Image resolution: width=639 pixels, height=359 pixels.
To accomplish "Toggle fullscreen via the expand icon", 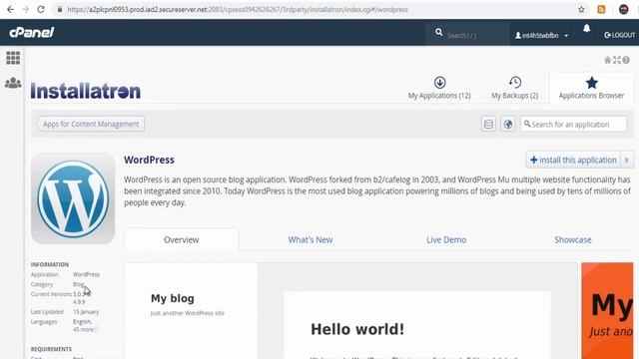I will pos(617,60).
